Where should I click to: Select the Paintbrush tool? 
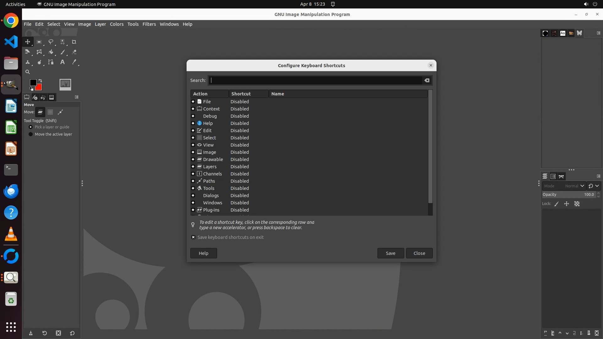(62, 52)
